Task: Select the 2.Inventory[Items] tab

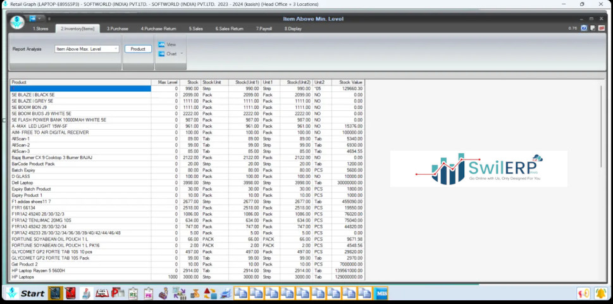Action: coord(77,28)
